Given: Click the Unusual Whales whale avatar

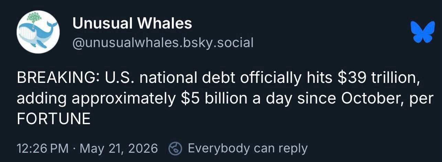Looking at the screenshot, I should (x=38, y=32).
